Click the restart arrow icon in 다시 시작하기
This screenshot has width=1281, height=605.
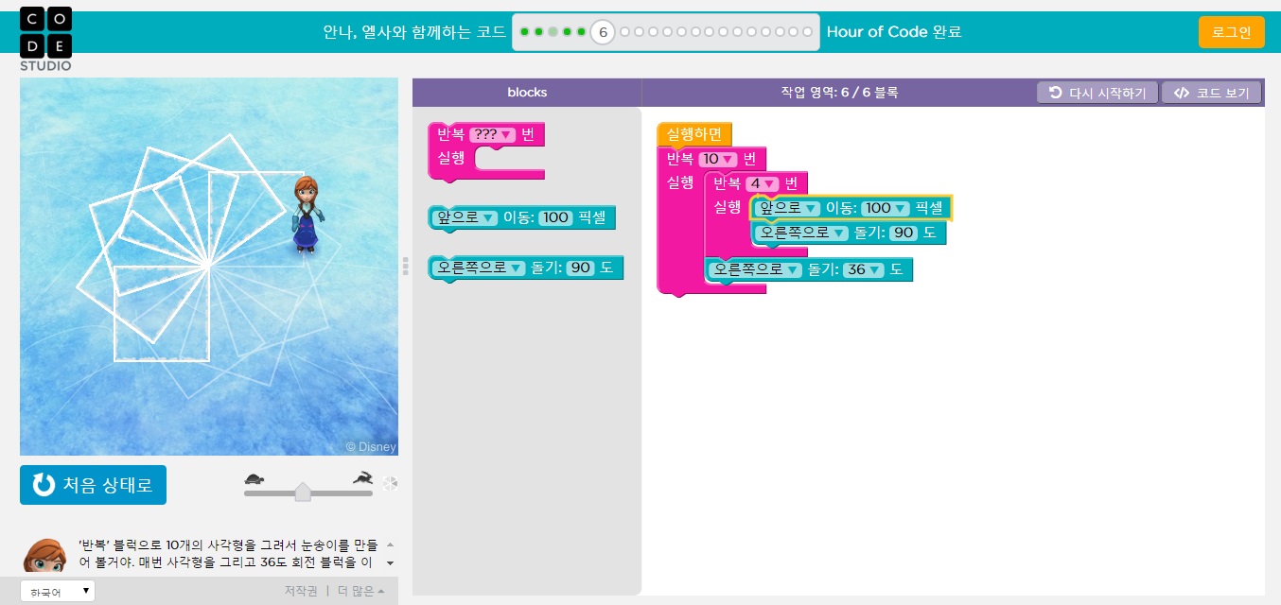pyautogui.click(x=1056, y=93)
